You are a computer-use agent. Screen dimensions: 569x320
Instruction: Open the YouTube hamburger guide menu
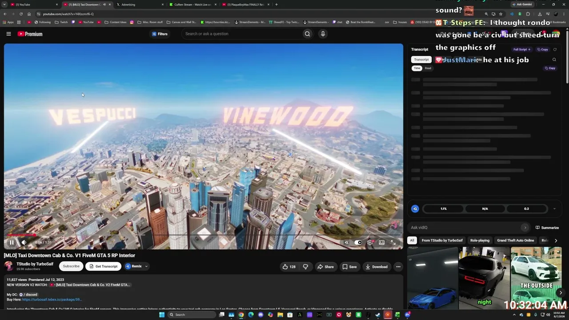[x=8, y=34]
